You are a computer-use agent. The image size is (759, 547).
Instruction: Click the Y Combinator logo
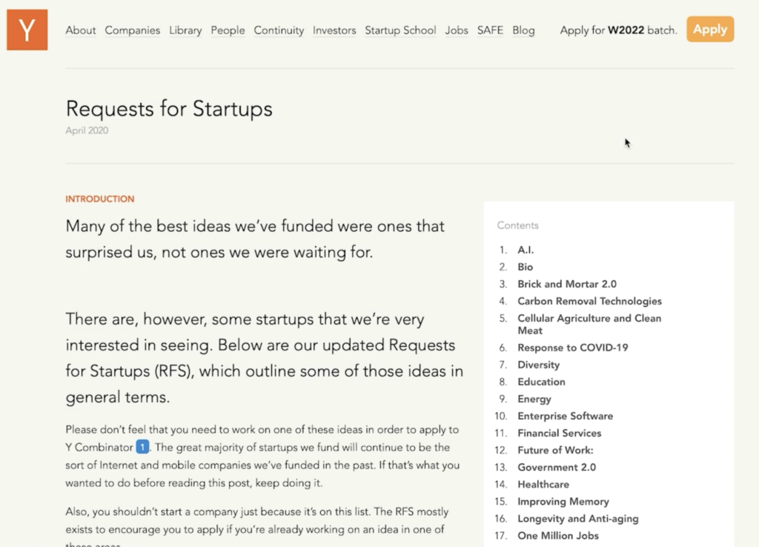27,30
